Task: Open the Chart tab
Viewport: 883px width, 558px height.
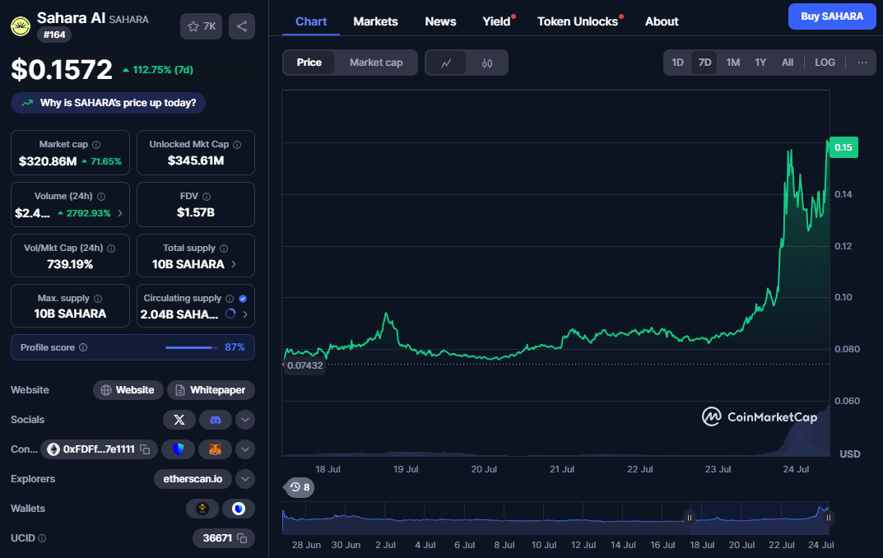Action: click(x=311, y=21)
